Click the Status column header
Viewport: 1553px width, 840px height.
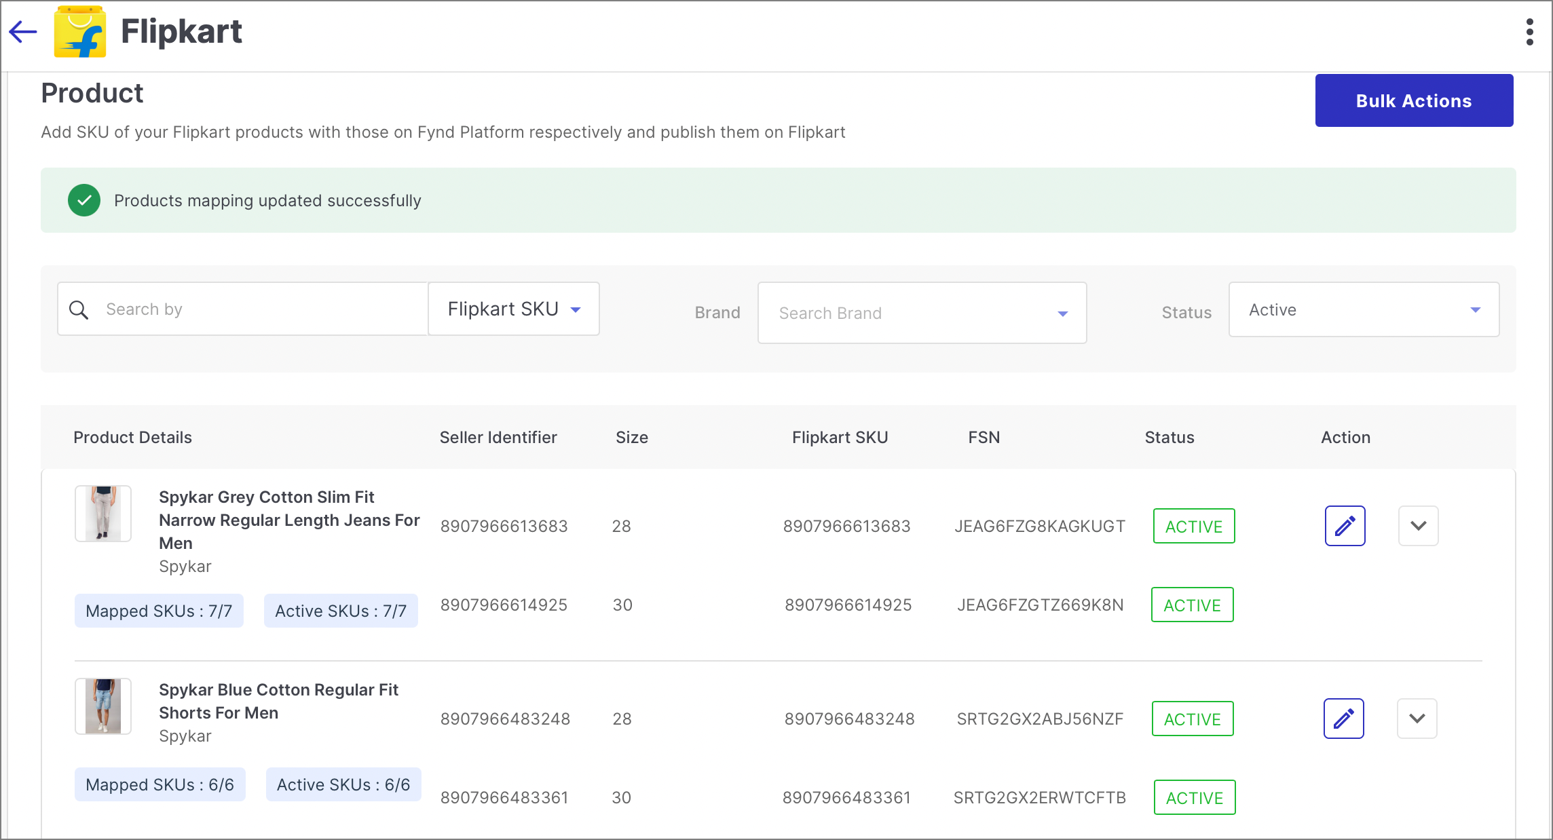[x=1170, y=438]
